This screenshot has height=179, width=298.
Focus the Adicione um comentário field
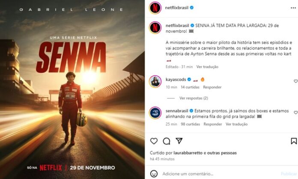(x=218, y=174)
